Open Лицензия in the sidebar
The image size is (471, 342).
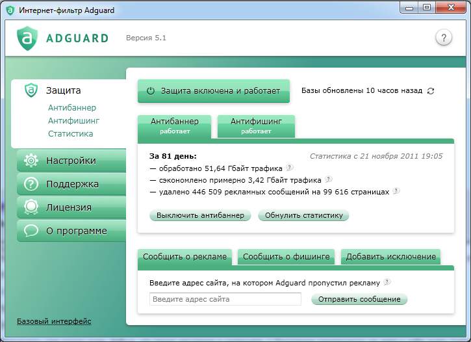(71, 207)
